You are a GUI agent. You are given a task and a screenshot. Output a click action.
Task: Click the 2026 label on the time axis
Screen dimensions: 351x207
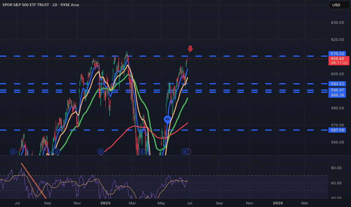click(278, 203)
